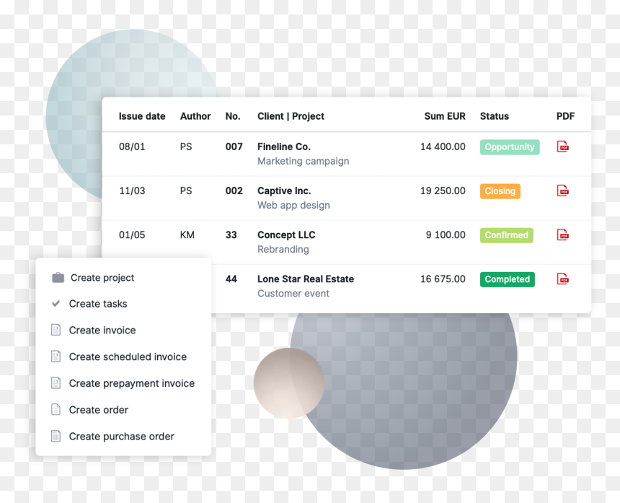
Task: Select issue date 01/05 cell
Action: (132, 235)
